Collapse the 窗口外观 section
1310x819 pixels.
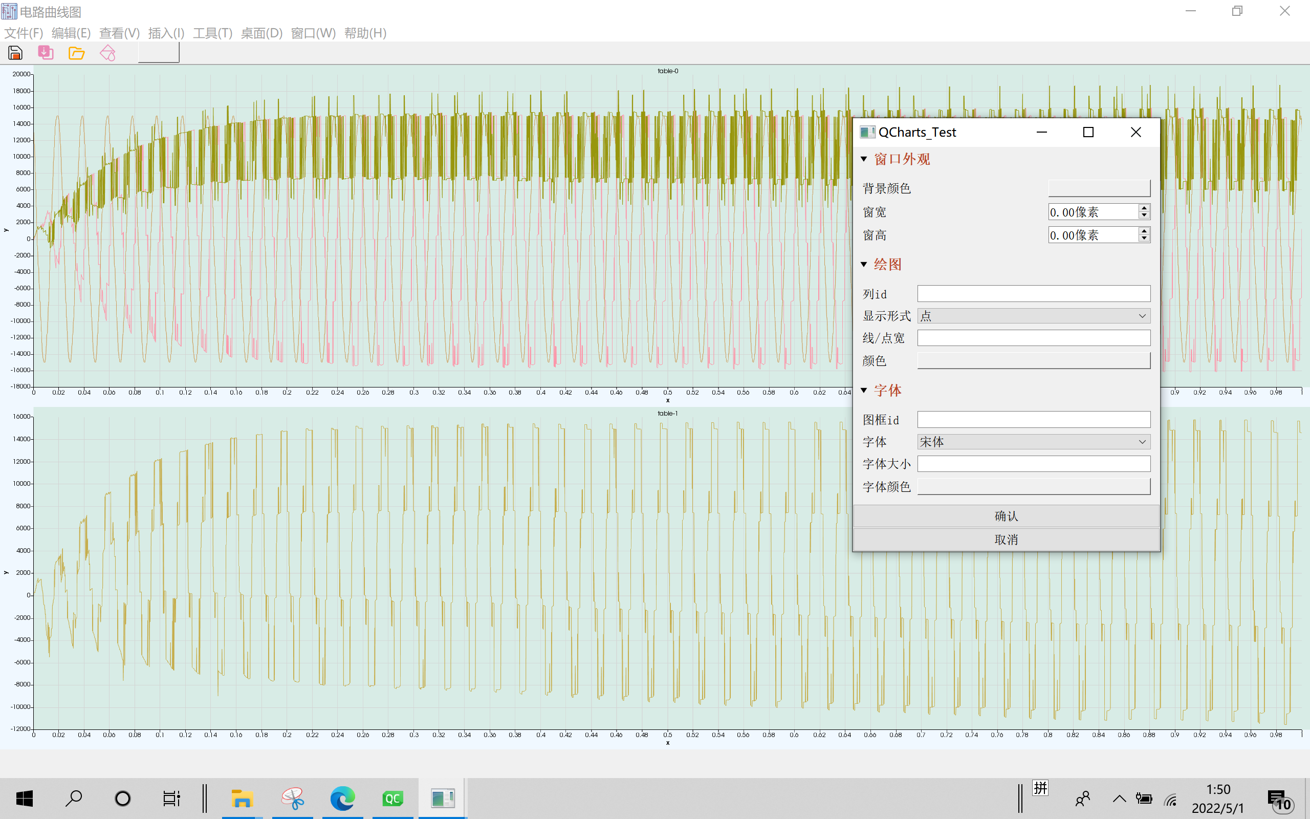click(x=864, y=159)
